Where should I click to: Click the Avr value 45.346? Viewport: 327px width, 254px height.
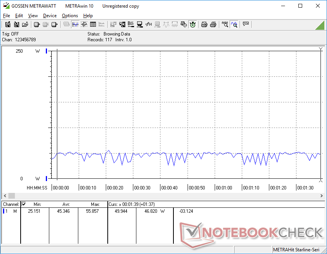coord(63,211)
